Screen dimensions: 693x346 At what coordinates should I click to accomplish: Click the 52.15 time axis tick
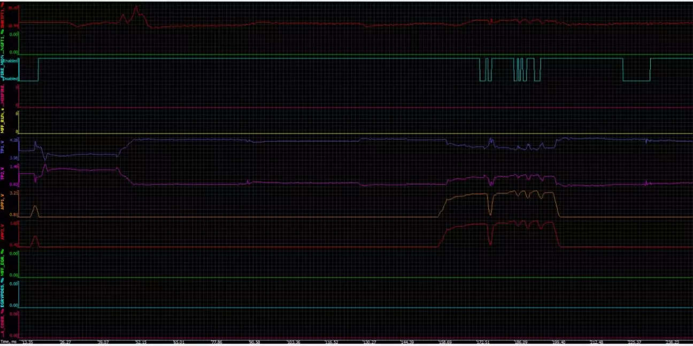click(x=142, y=342)
